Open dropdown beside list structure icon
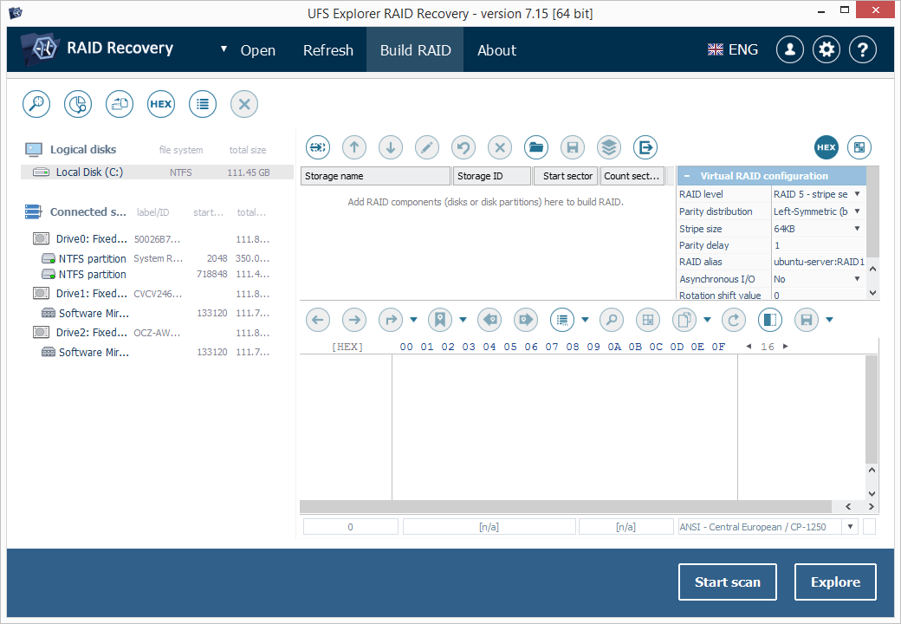Viewport: 901px width, 624px height. 585,320
